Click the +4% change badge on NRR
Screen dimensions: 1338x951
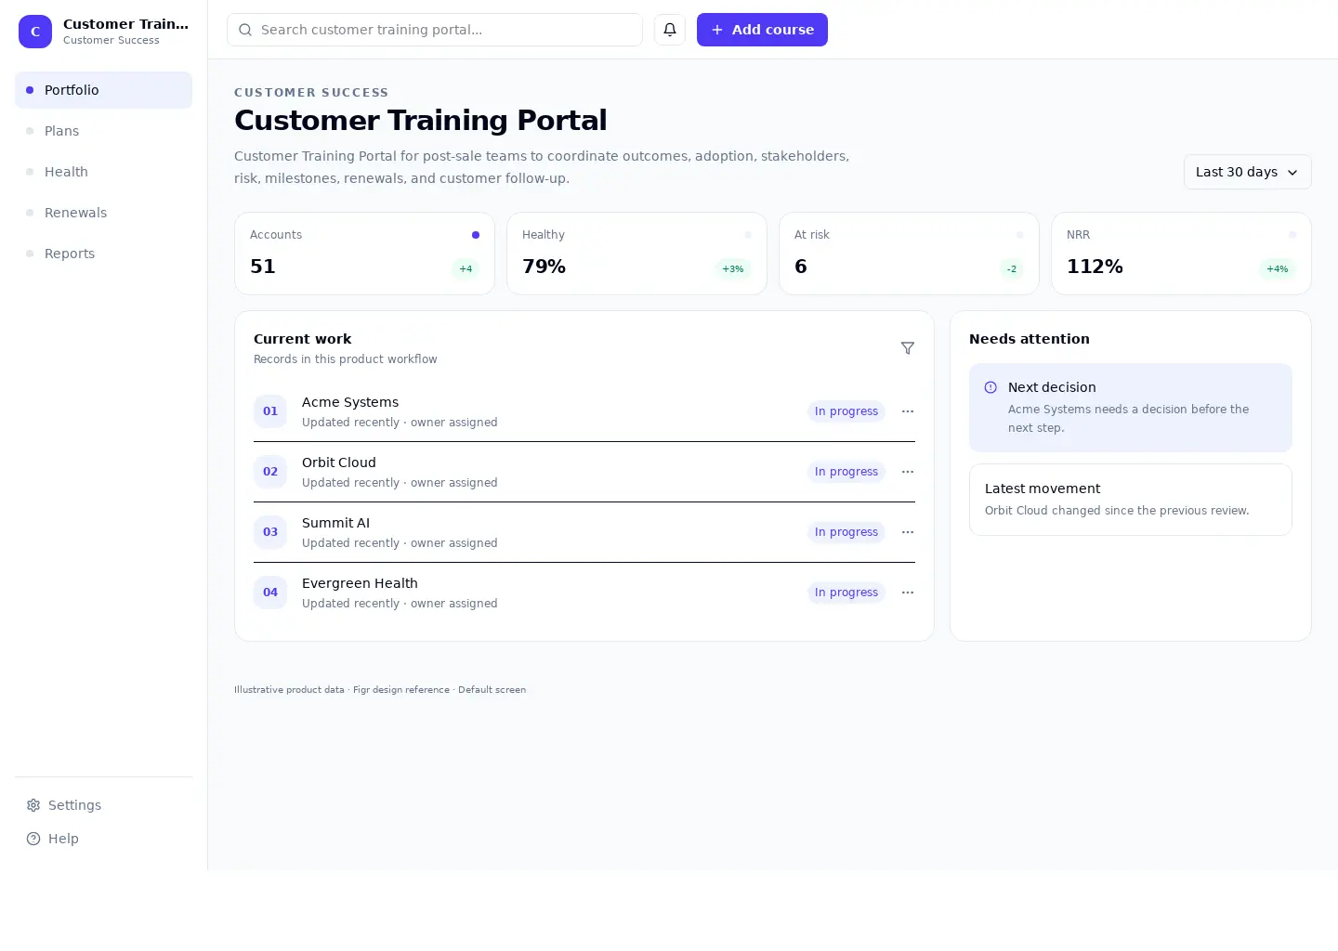(1278, 269)
